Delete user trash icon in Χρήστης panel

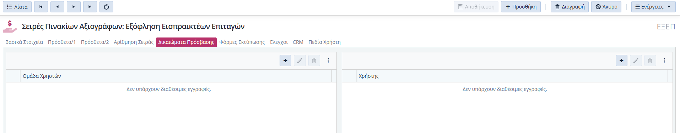click(650, 60)
